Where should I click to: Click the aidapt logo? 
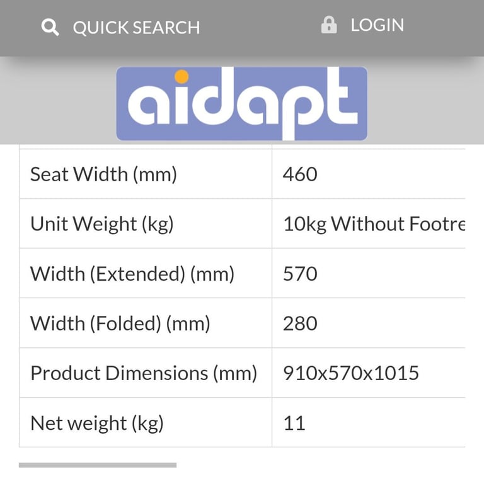[x=242, y=104]
